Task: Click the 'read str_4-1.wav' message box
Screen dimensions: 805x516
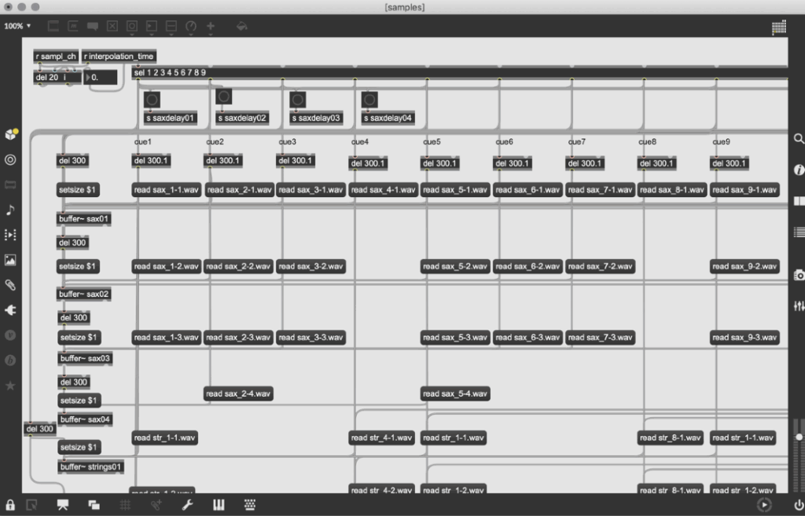Action: click(383, 437)
